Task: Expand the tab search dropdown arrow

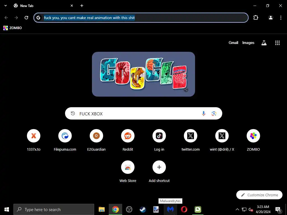Action: (x=6, y=6)
